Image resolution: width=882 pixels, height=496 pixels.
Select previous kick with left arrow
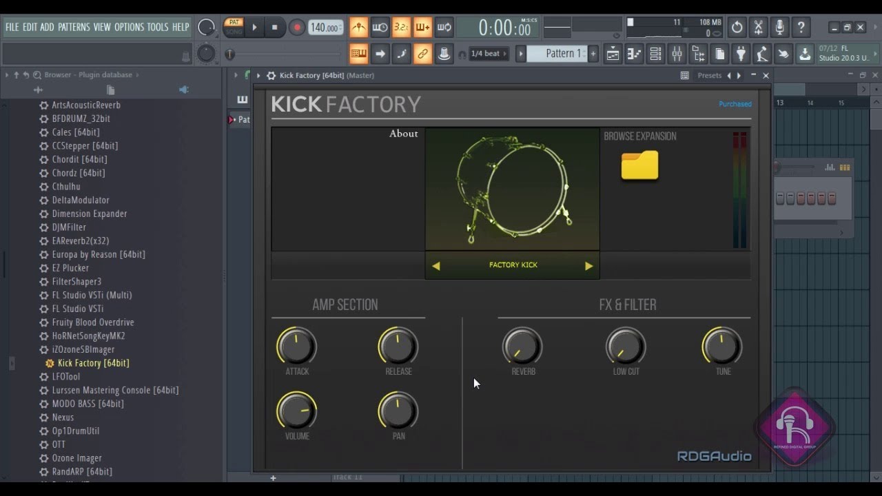coord(435,266)
